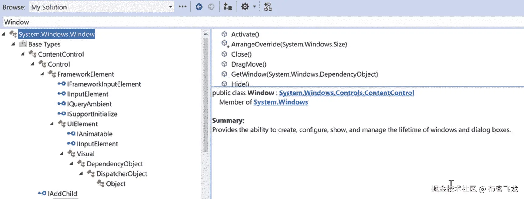
Task: Collapse the ContentControl node
Action: tap(23, 54)
